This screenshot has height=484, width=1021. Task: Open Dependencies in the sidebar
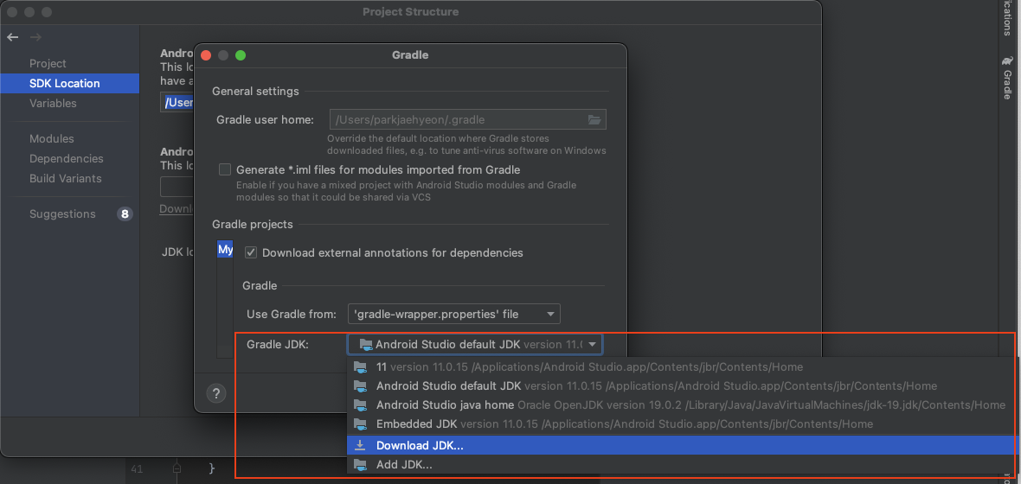pyautogui.click(x=67, y=159)
